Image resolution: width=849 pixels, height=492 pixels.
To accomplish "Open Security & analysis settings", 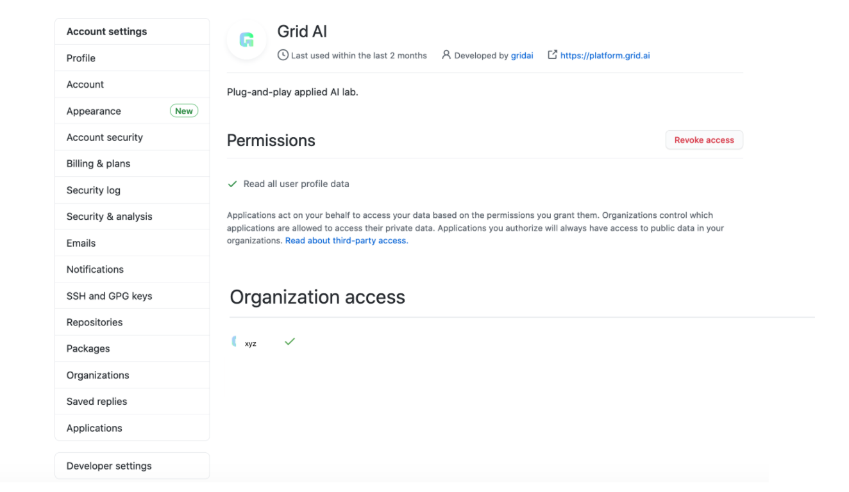I will click(x=132, y=217).
